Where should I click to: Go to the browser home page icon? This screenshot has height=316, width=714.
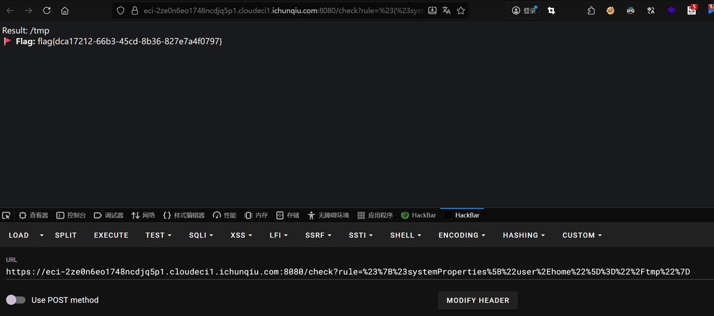pos(65,11)
